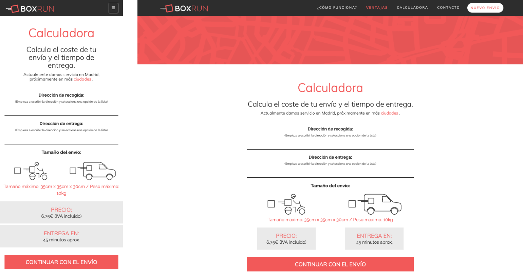
Task: Click the BoxRun logo in mobile header
Action: [x=30, y=9]
